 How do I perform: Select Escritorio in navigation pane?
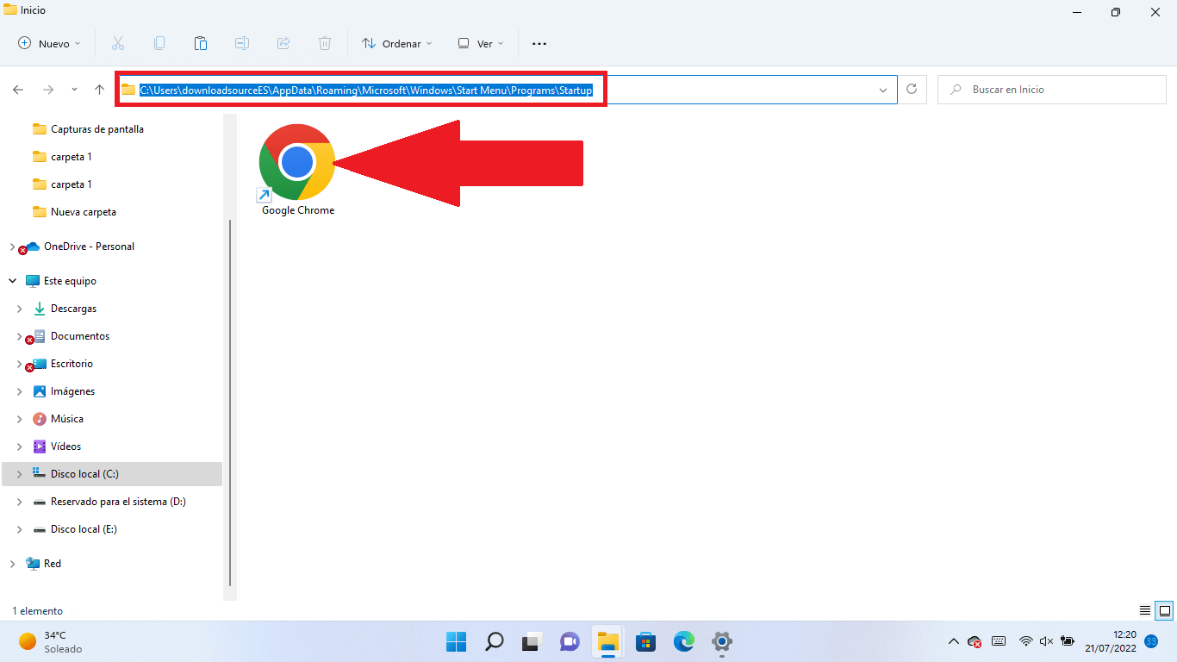click(x=72, y=364)
